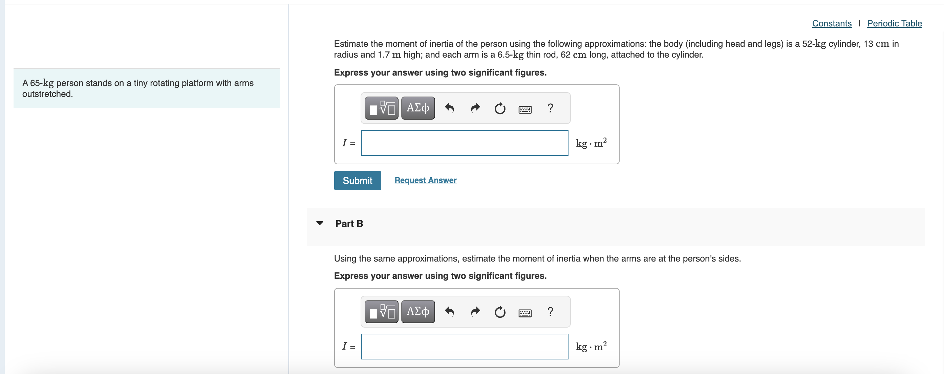The image size is (944, 374).
Task: Redo an edit in the Part B editor
Action: coord(475,312)
